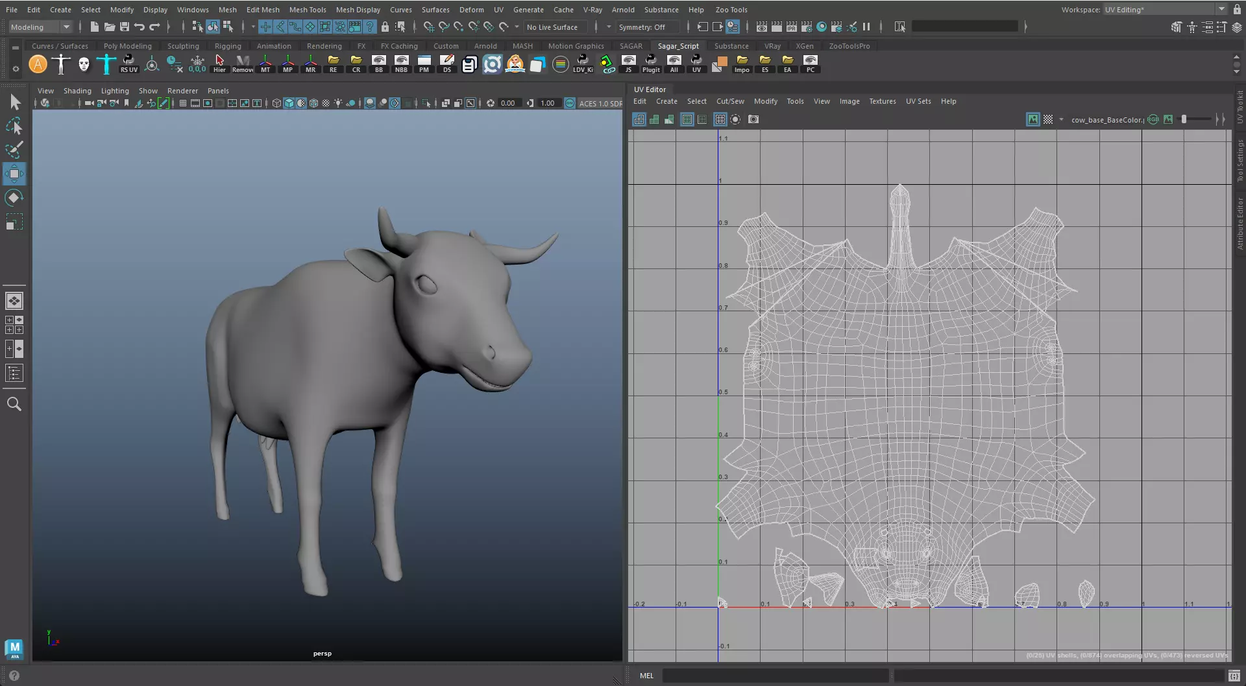Run the RS UV shelf script

128,64
